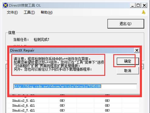150x113 pixels.
Task: Click last OK! cell of XAudio2_7.dll
Action: tap(107, 110)
